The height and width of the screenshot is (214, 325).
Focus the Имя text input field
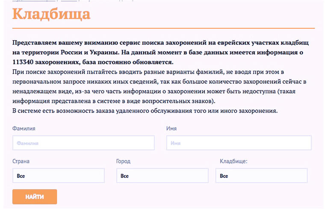pyautogui.click(x=238, y=143)
